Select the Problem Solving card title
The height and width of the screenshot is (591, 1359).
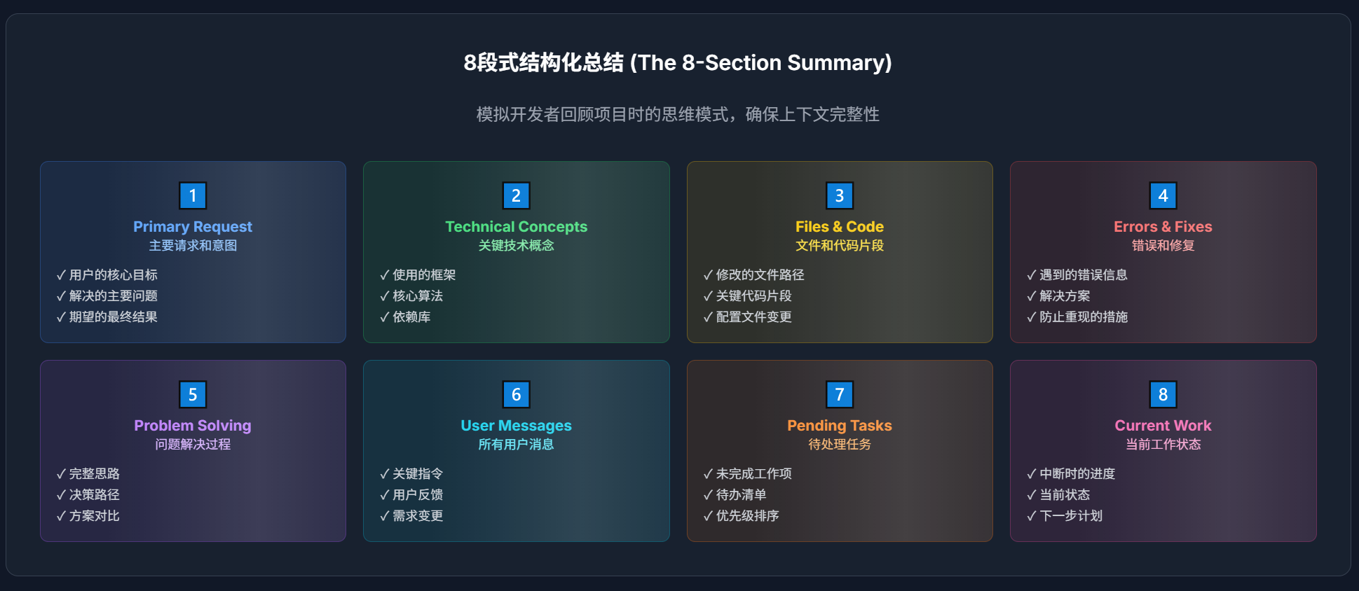click(x=193, y=425)
